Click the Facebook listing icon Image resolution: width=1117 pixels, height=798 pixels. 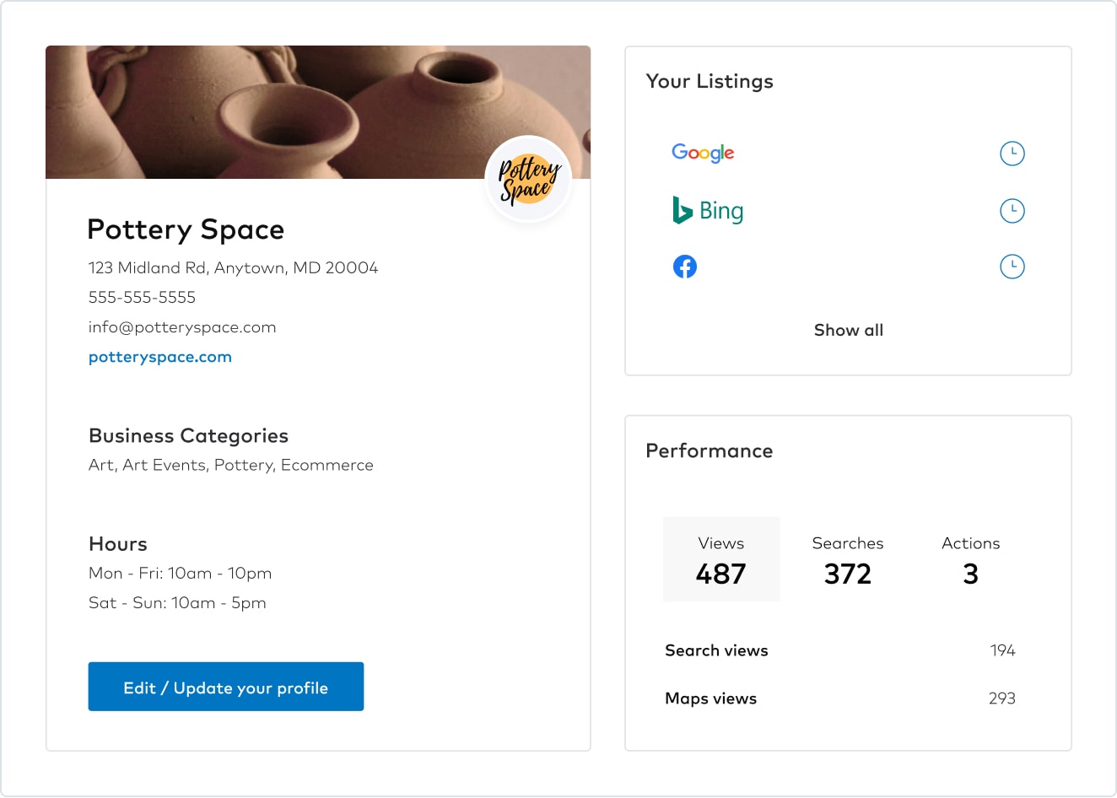pyautogui.click(x=685, y=267)
